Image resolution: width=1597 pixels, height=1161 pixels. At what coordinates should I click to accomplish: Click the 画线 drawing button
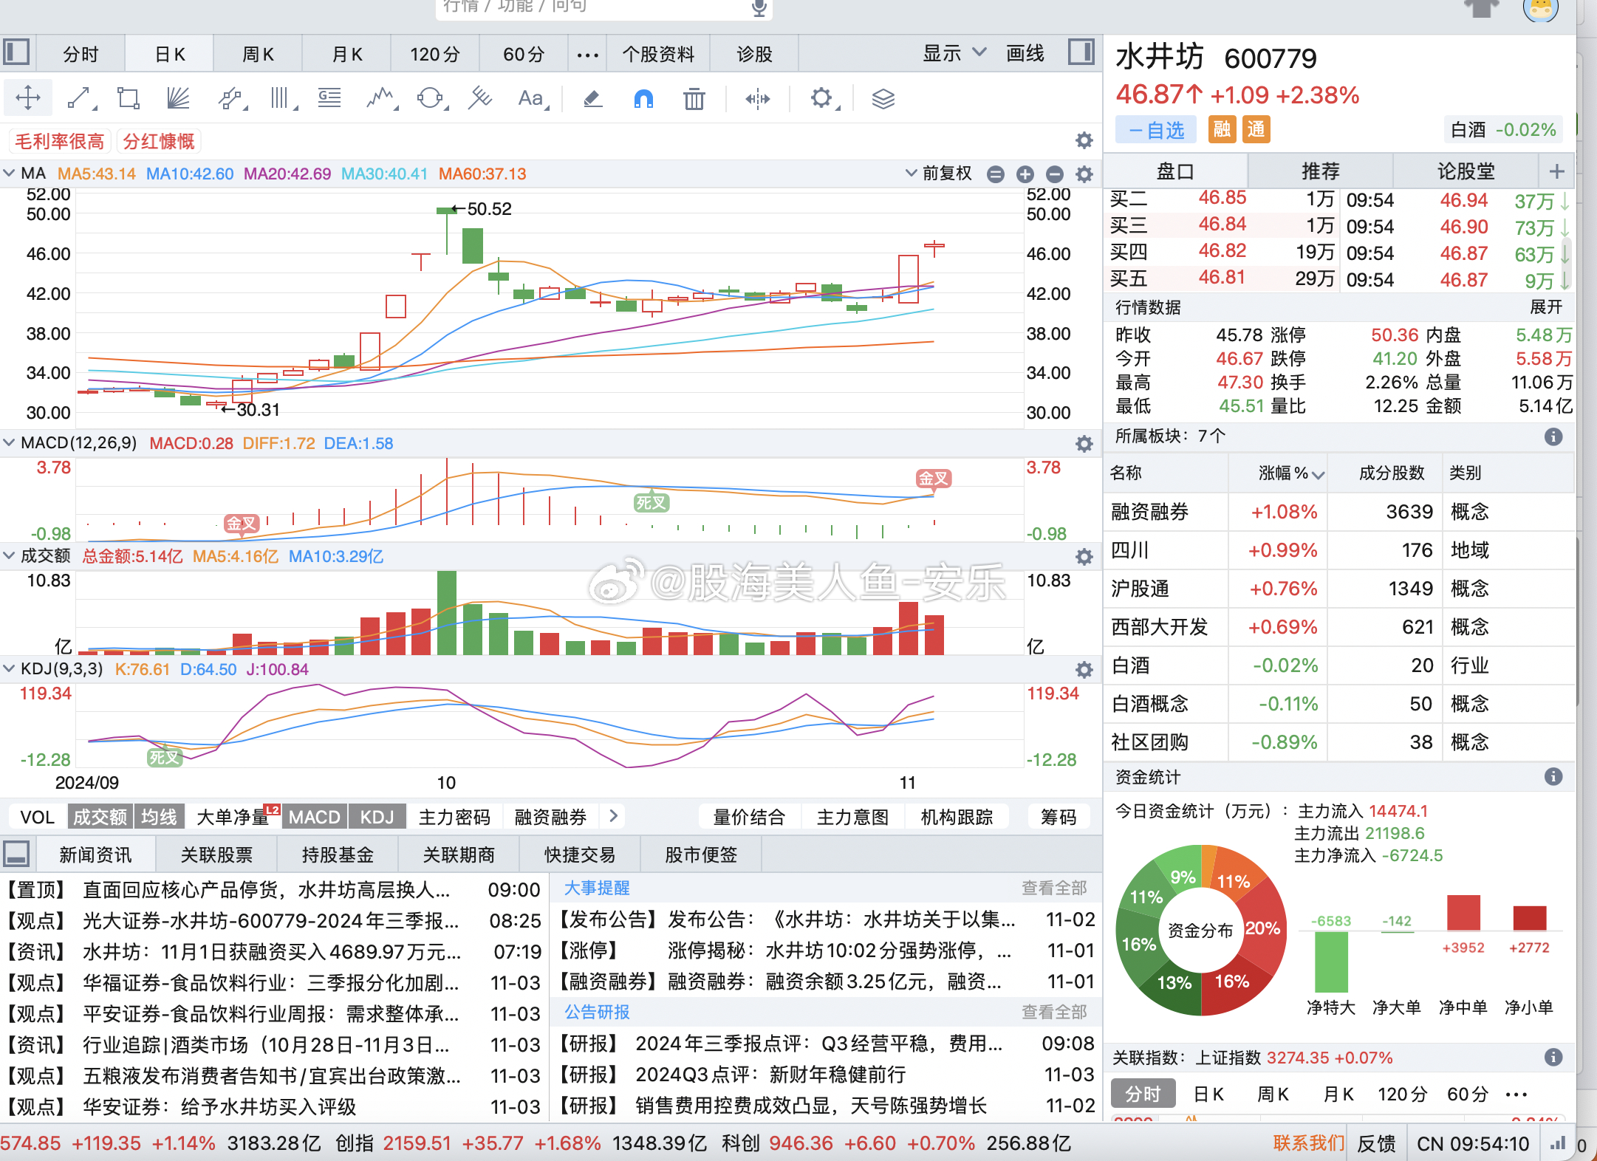pos(1025,53)
